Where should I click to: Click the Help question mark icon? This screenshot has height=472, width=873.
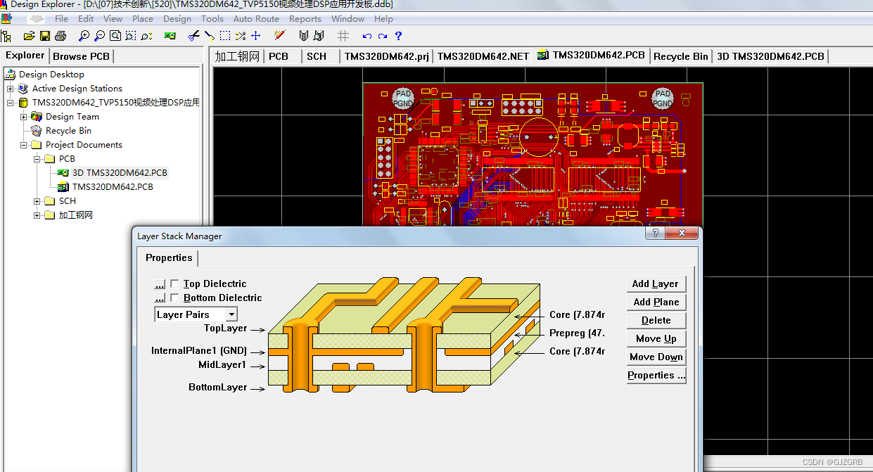coord(398,36)
